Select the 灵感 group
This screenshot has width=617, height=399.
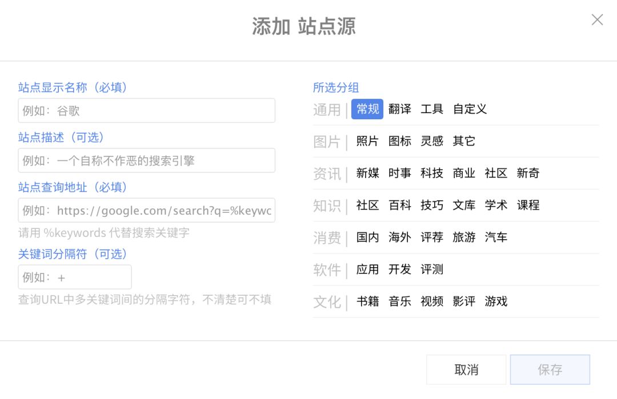(x=432, y=141)
